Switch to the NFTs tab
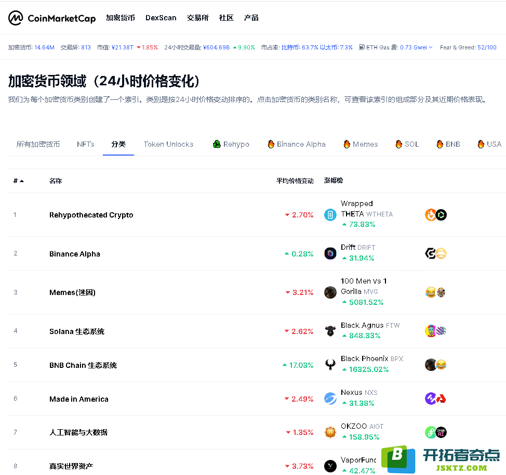Viewport: 506px width, 475px height. [x=86, y=144]
